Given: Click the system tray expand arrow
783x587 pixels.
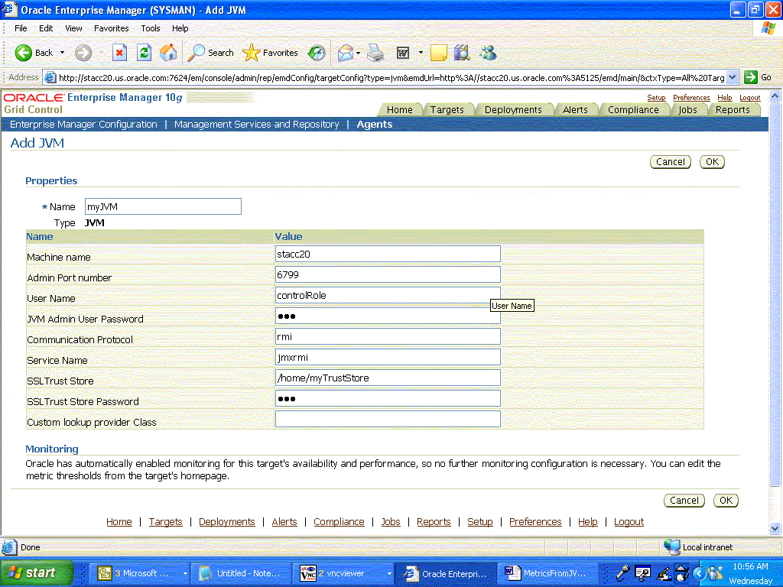Looking at the screenshot, I should click(x=699, y=573).
